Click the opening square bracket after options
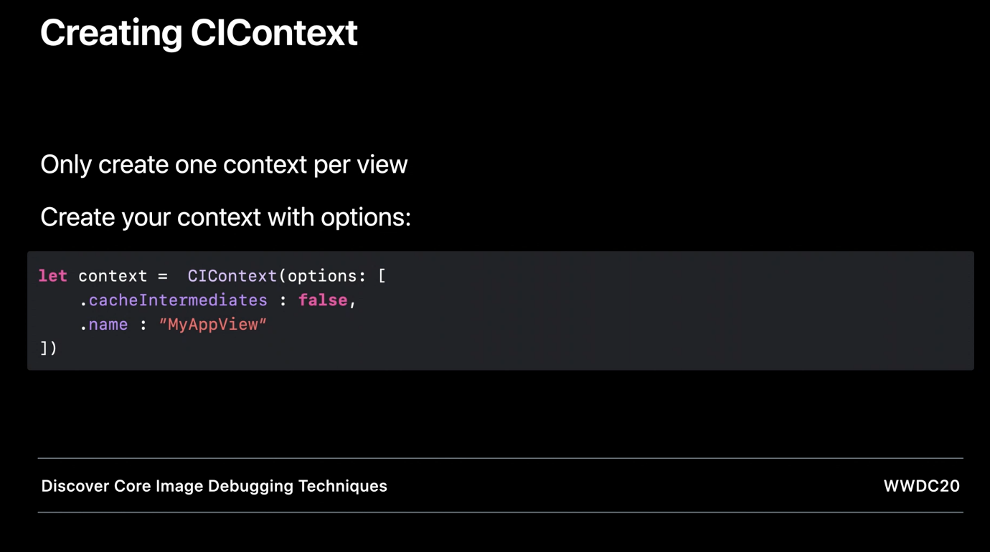Screen dimensions: 990x552 (382, 277)
